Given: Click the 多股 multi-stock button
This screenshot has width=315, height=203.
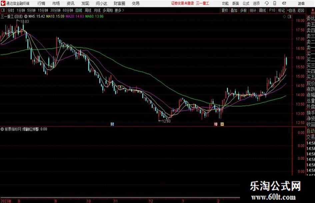Looking at the screenshot, I should [243, 10].
